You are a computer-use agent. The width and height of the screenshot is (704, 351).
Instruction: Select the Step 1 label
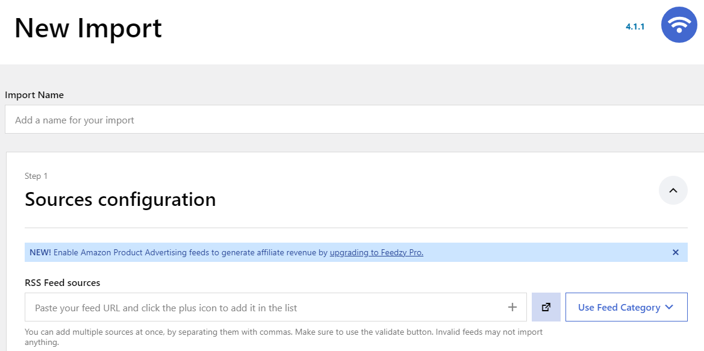click(x=36, y=176)
